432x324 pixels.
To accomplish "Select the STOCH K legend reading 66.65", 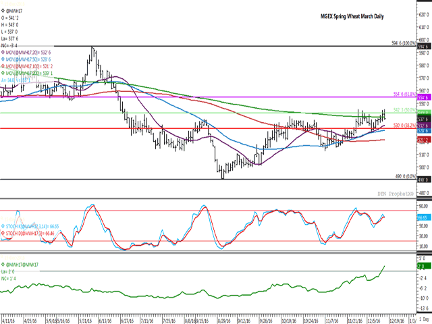I will point(32,227).
